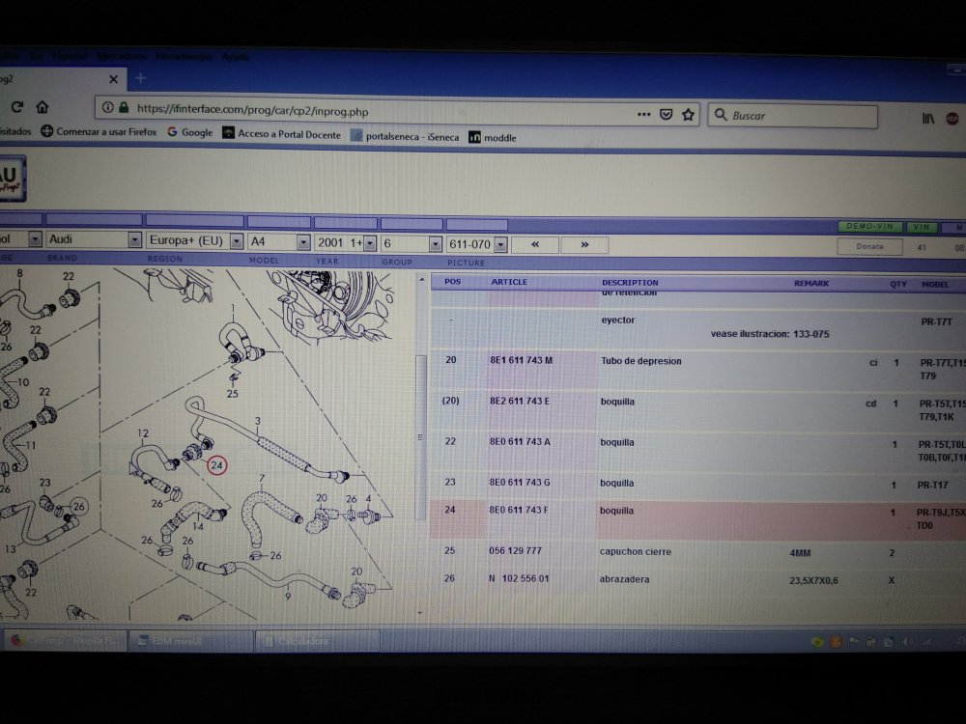Select article 8E0 611 743 A
Viewport: 966px width, 724px height.
[x=520, y=441]
